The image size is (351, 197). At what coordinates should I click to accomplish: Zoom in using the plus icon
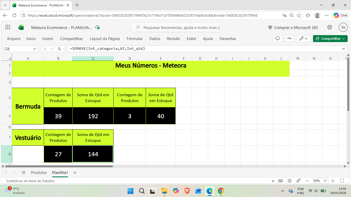(x=333, y=181)
